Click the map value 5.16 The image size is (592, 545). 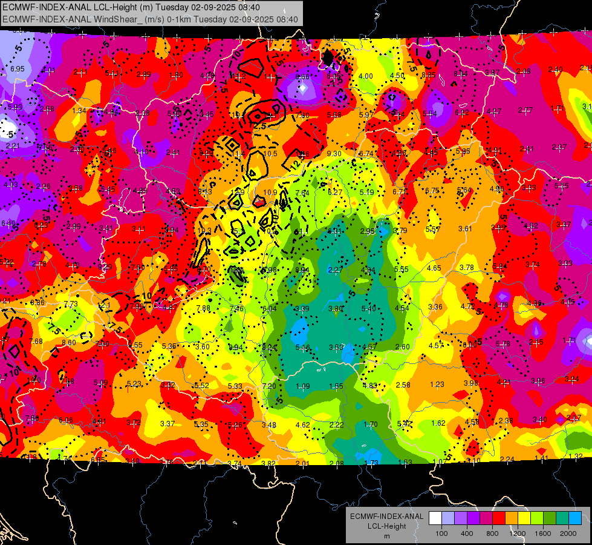(303, 347)
